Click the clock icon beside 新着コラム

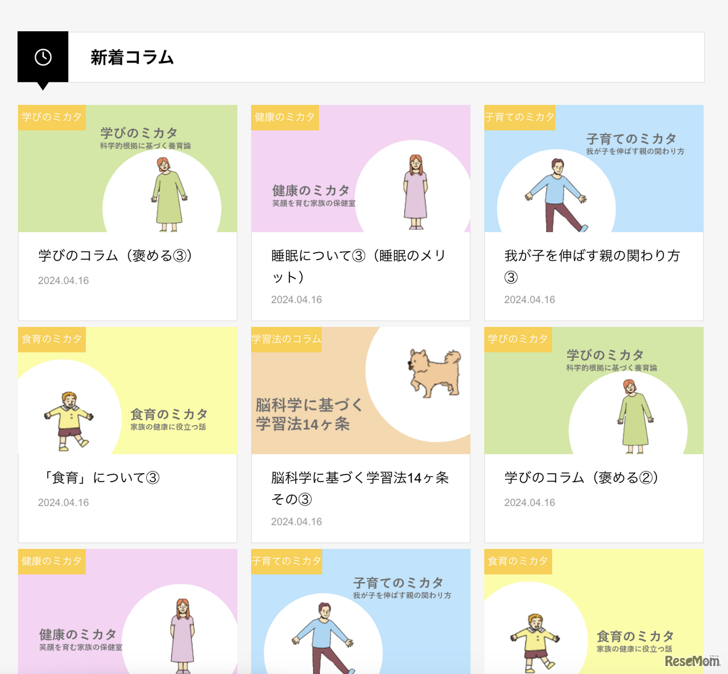pos(43,57)
